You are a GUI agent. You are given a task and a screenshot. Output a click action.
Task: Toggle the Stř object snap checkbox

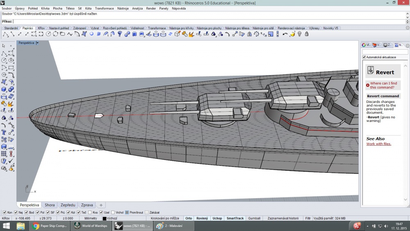click(48, 213)
